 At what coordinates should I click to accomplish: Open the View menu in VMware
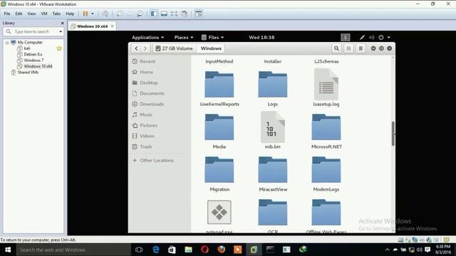coord(31,14)
